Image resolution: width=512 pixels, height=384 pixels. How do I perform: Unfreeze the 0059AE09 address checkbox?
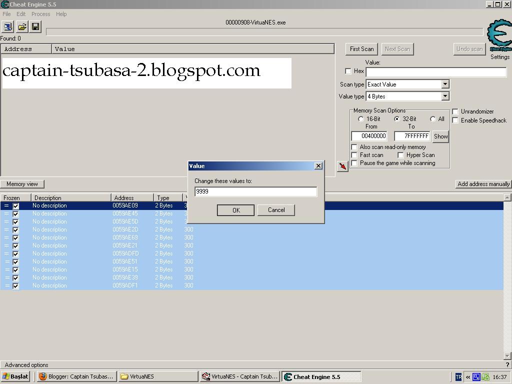[15, 206]
